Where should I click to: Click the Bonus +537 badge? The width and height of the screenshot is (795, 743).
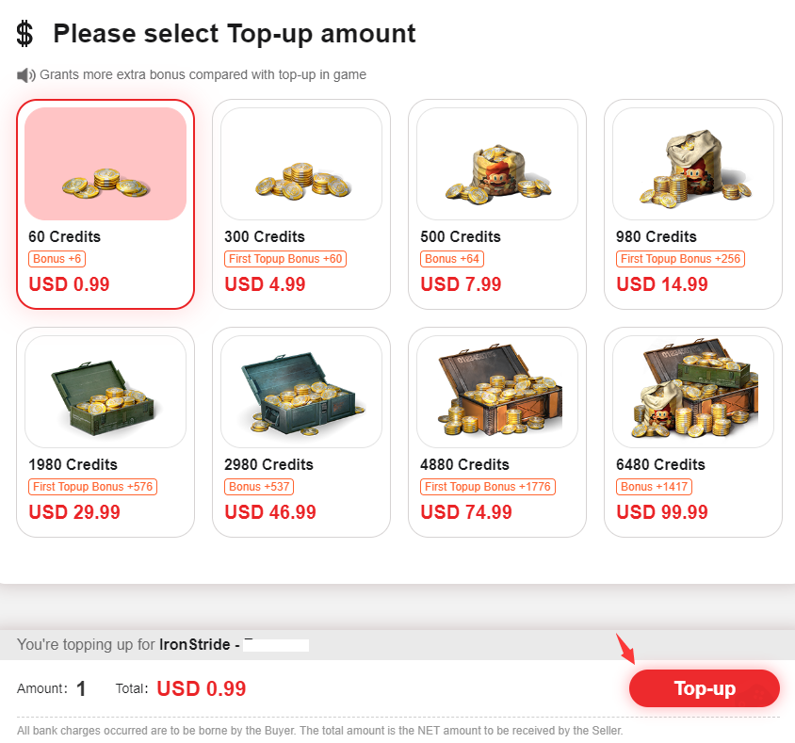point(259,487)
